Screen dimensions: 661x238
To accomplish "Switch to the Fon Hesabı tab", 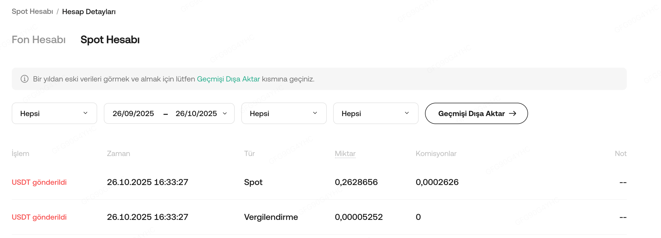I will (39, 40).
